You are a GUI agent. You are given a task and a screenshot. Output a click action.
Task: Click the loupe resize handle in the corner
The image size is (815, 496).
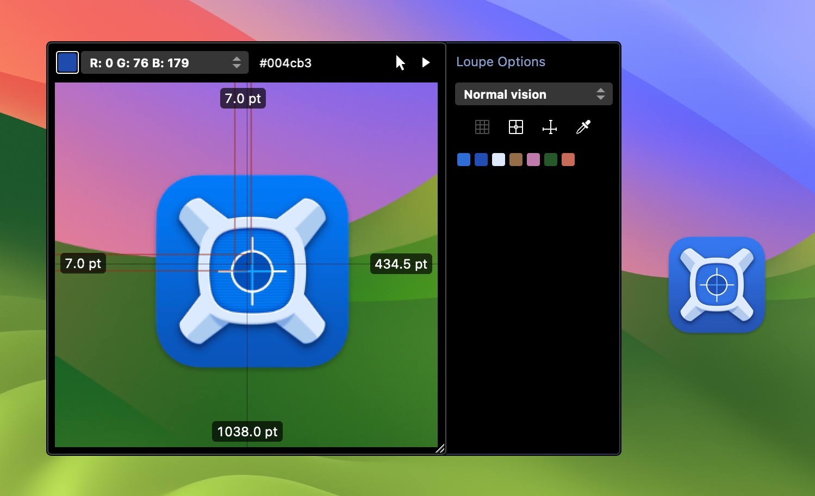click(x=440, y=448)
